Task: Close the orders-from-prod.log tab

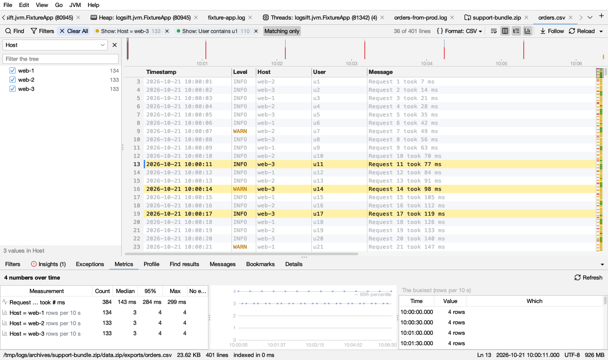Action: tap(452, 18)
